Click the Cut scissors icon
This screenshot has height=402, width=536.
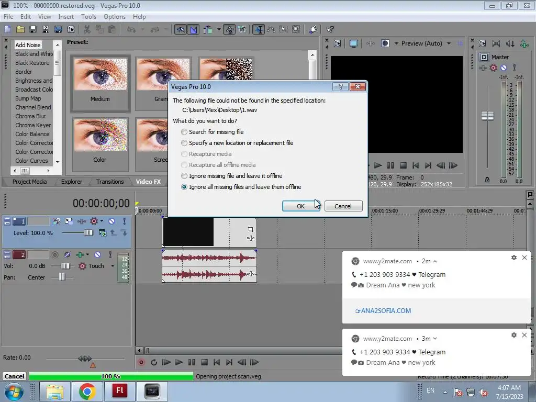(87, 29)
